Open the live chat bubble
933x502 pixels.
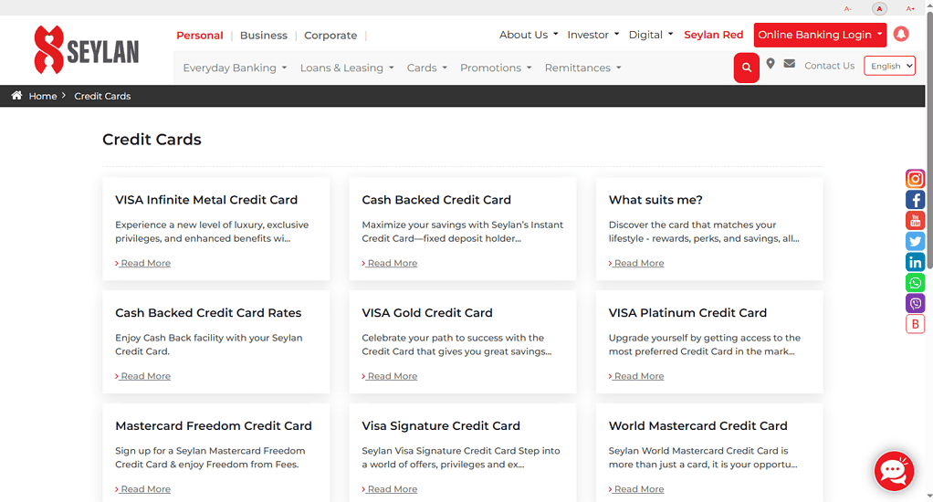(894, 471)
